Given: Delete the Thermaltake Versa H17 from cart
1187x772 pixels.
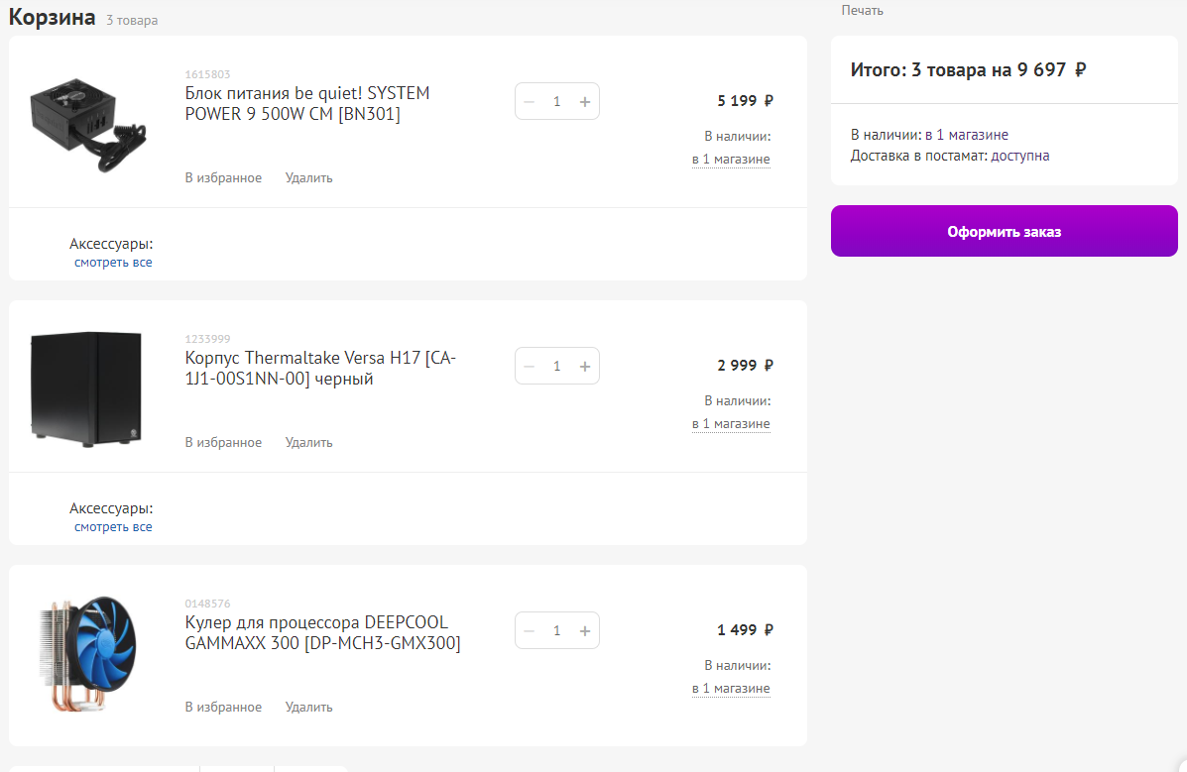Looking at the screenshot, I should pos(309,443).
